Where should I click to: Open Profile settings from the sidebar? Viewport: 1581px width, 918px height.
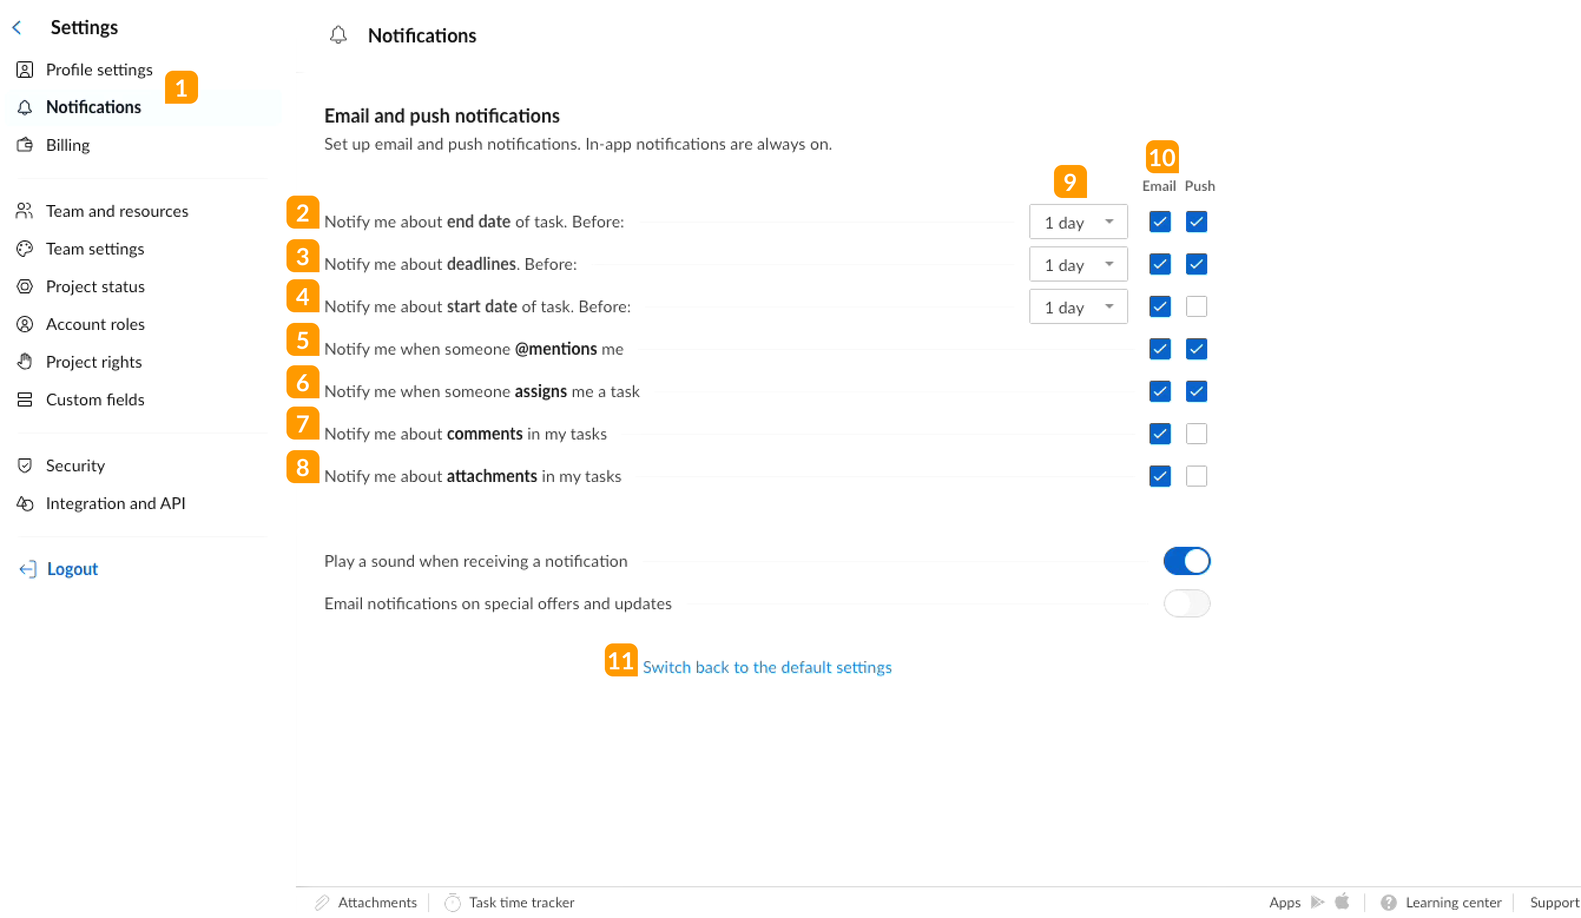point(99,70)
